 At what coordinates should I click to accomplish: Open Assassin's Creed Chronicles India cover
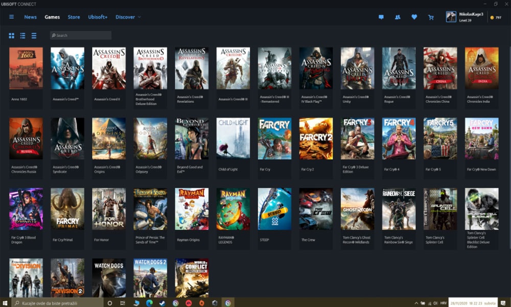coord(482,68)
